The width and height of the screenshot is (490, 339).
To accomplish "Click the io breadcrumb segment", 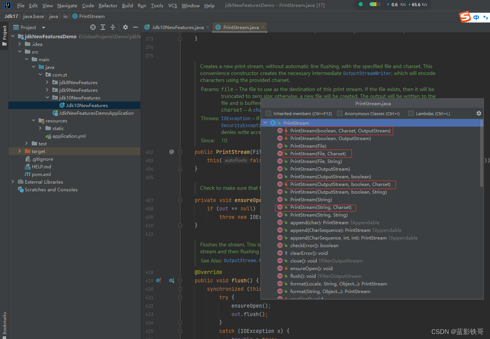I will pos(65,16).
